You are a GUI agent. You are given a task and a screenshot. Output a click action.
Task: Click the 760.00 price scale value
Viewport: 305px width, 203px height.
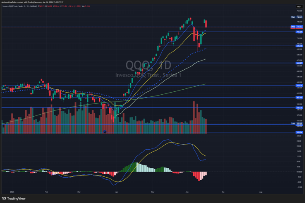point(299,11)
